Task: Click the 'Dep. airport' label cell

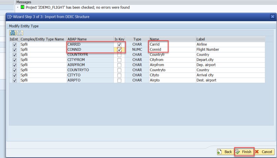Action: (231, 65)
